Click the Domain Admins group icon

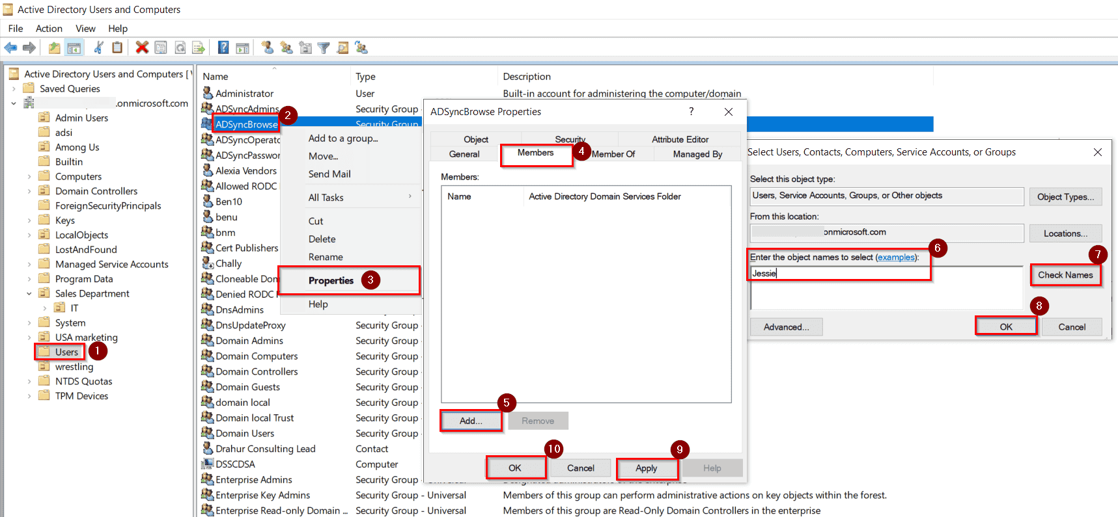click(208, 340)
